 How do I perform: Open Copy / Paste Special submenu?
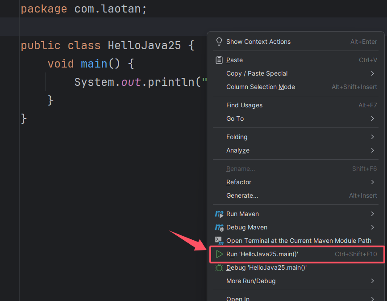295,73
